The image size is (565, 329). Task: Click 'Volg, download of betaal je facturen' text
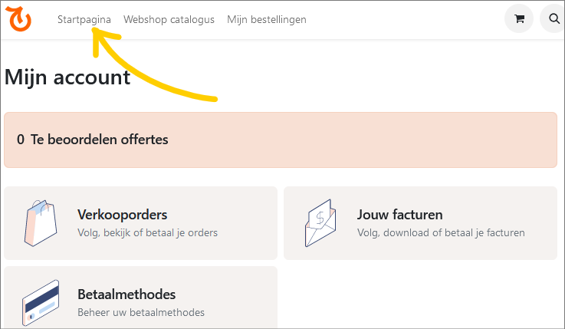(x=441, y=232)
